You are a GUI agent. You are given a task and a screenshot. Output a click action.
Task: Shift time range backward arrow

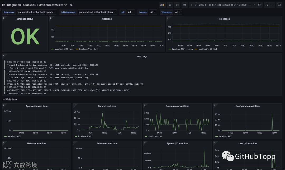tap(191, 5)
